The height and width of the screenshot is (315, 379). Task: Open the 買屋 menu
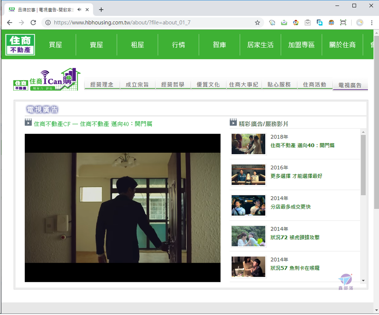(x=56, y=45)
